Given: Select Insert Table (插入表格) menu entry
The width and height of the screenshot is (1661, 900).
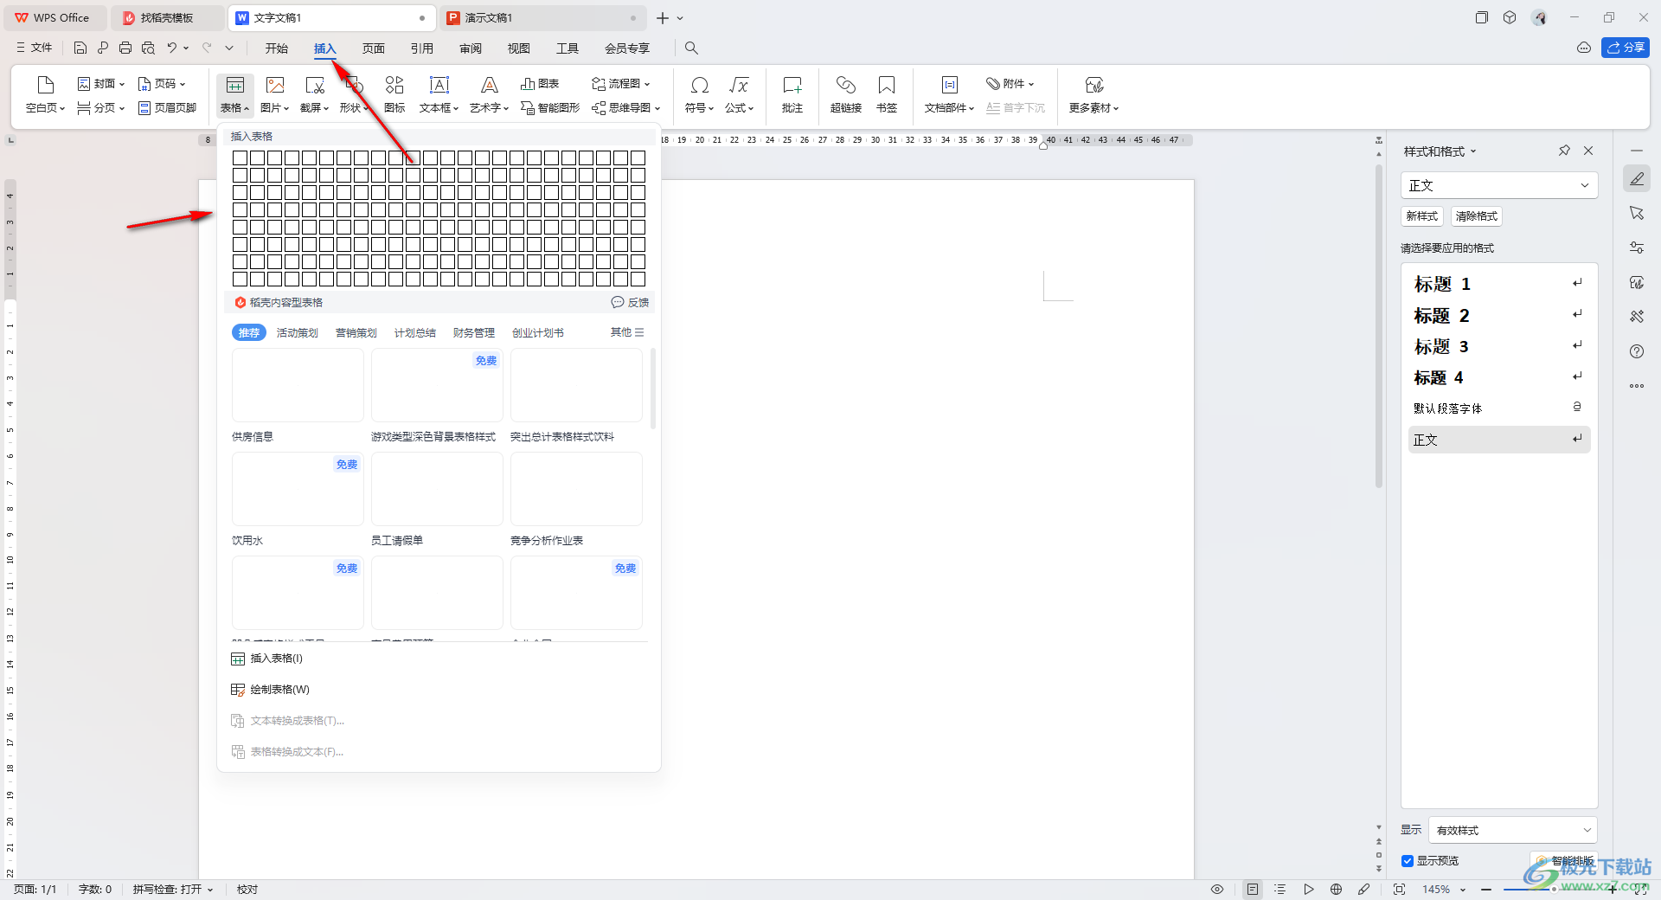Looking at the screenshot, I should click(439, 659).
